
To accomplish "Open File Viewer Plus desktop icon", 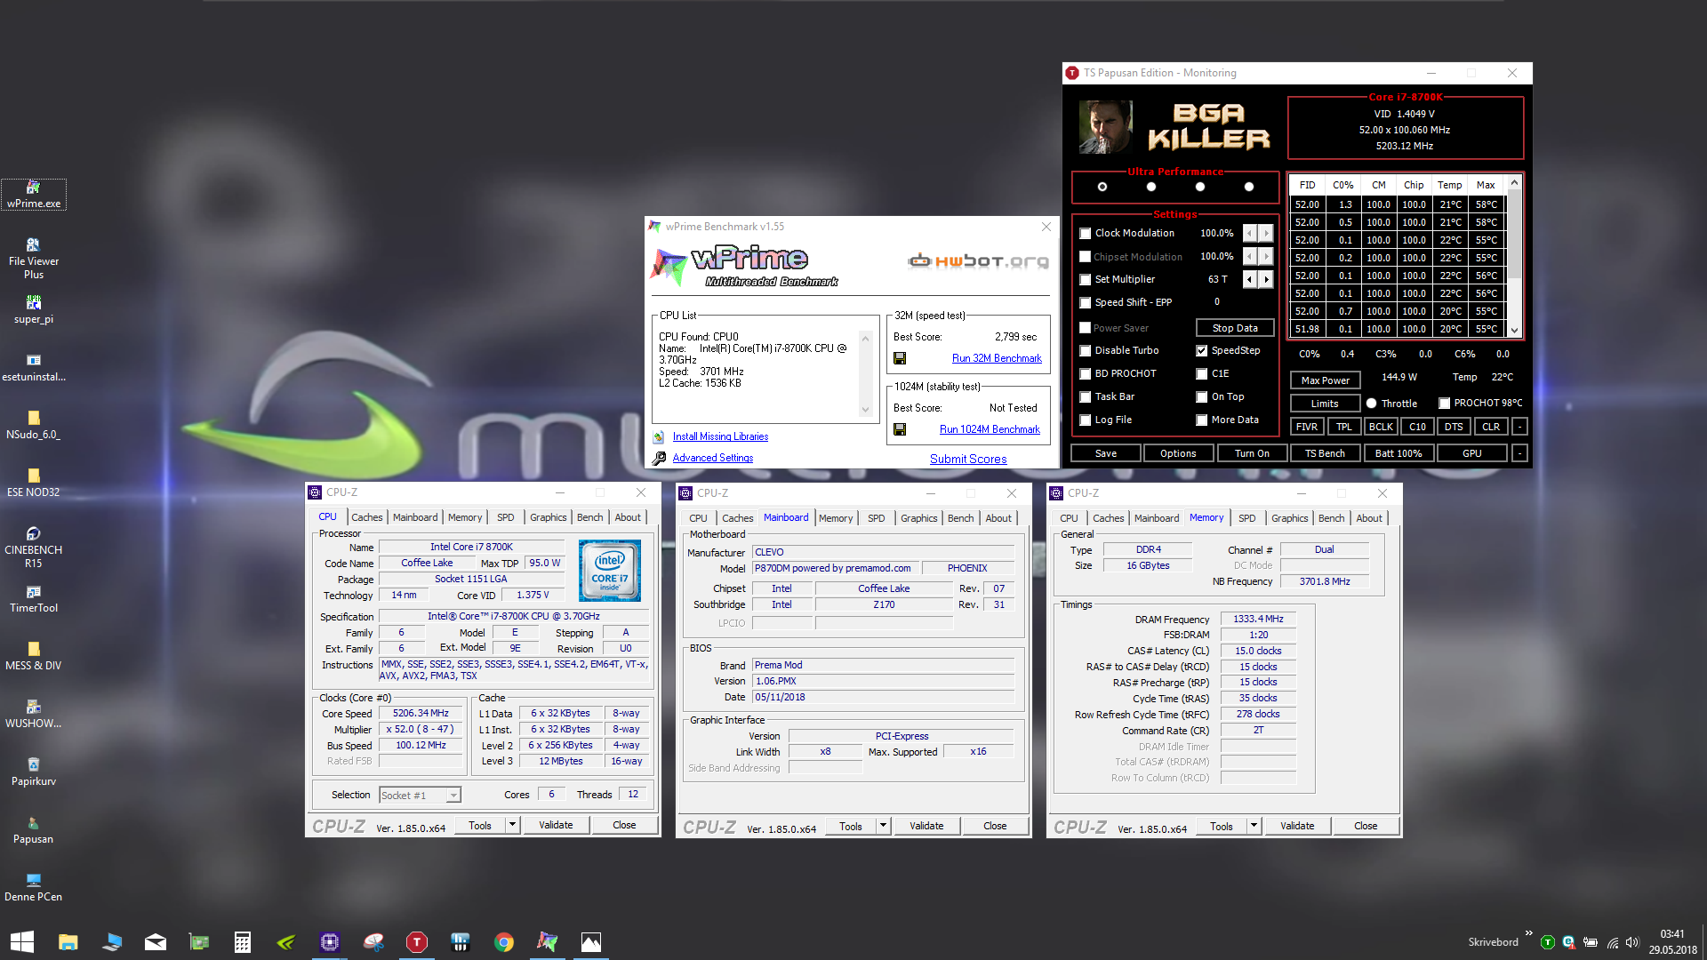I will (34, 258).
